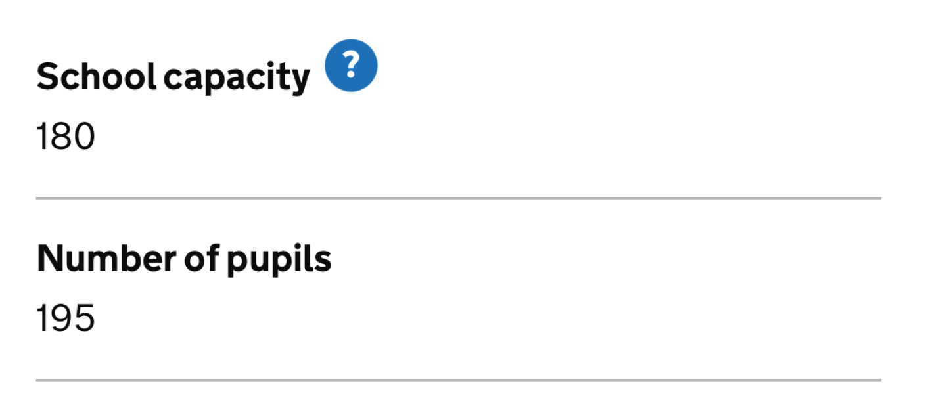Click the digit 5 in 195
The width and height of the screenshot is (941, 394).
coord(85,319)
